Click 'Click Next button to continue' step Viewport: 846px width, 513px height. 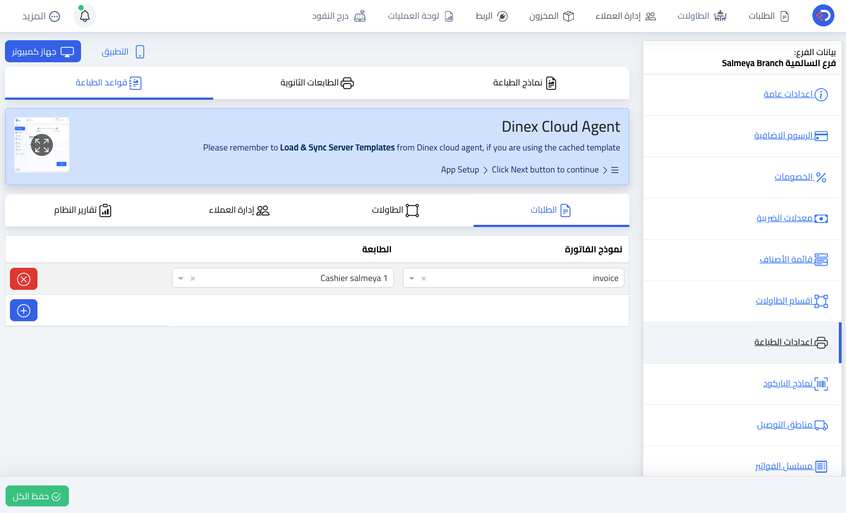545,170
